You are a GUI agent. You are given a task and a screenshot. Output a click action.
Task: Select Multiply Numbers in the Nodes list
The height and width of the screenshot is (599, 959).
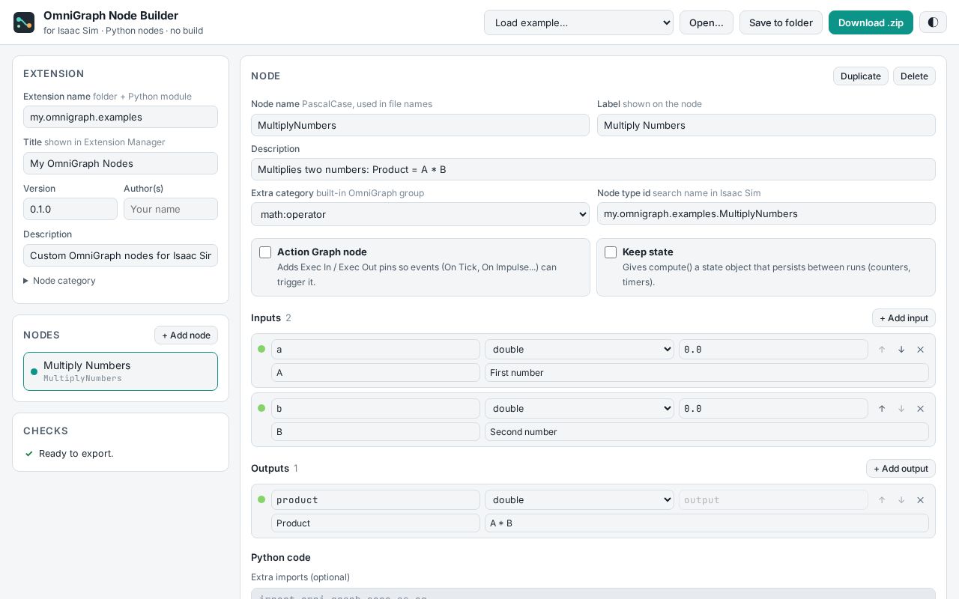(121, 371)
